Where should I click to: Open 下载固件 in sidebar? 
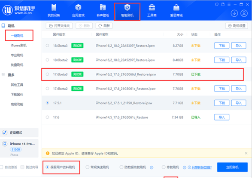(x=17, y=95)
